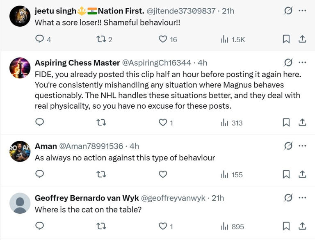View analytics showing 1.5K views

click(x=232, y=39)
